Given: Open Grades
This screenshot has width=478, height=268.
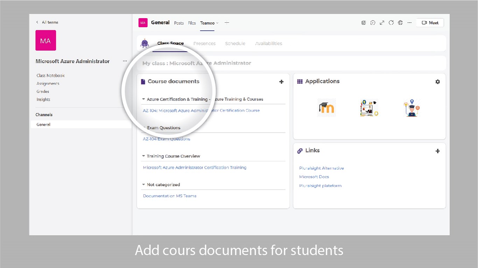Looking at the screenshot, I should pos(43,91).
